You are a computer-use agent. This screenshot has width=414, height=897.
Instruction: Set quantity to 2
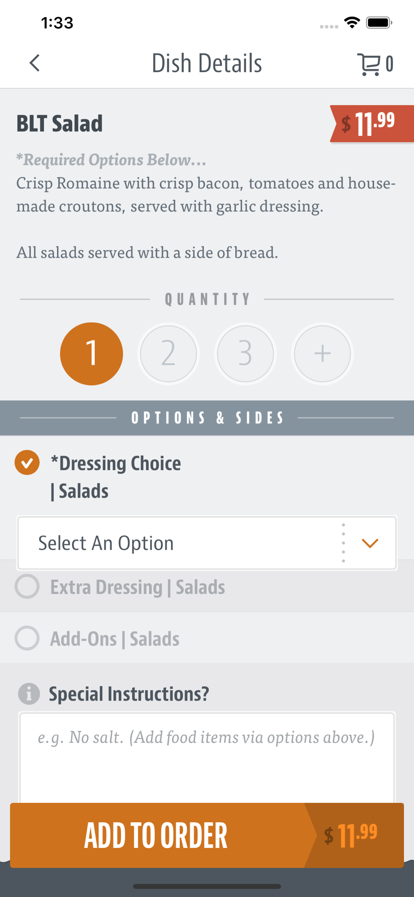coord(168,354)
